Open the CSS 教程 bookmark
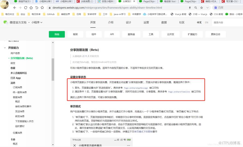Image resolution: width=243 pixels, height=147 pixels. click(x=216, y=14)
